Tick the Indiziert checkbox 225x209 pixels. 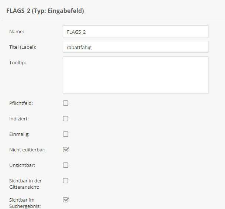tap(66, 119)
